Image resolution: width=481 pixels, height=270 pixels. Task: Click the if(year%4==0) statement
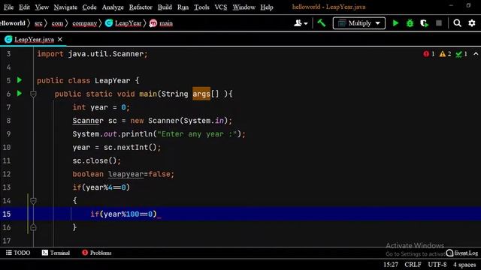click(x=101, y=187)
